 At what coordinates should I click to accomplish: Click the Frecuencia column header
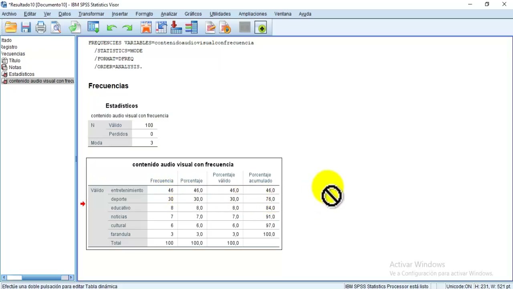(x=162, y=181)
